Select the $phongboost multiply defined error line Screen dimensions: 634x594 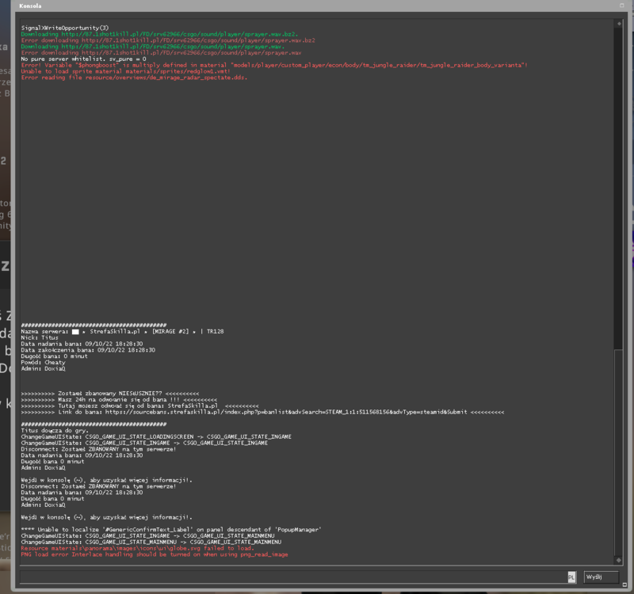(274, 65)
